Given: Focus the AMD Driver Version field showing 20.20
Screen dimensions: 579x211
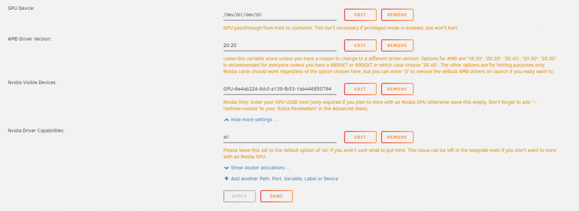Looking at the screenshot, I should coord(280,46).
